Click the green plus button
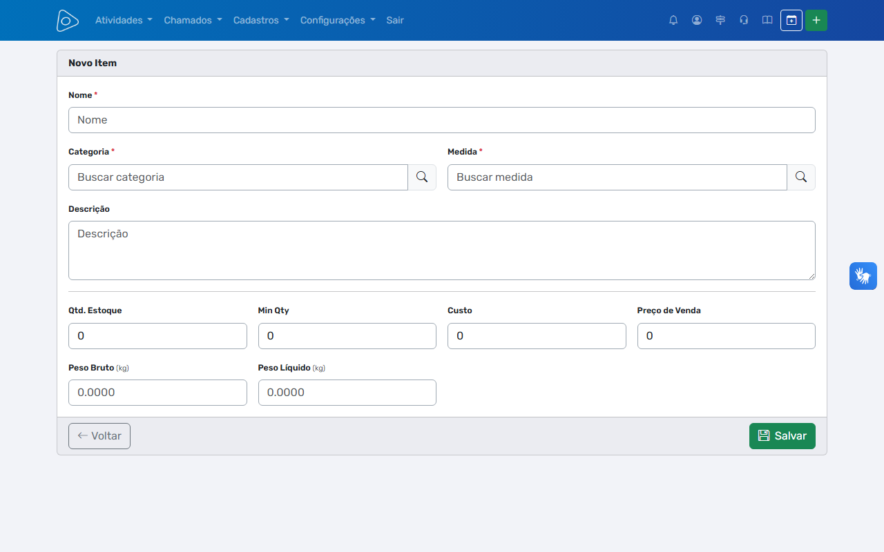 (x=816, y=20)
